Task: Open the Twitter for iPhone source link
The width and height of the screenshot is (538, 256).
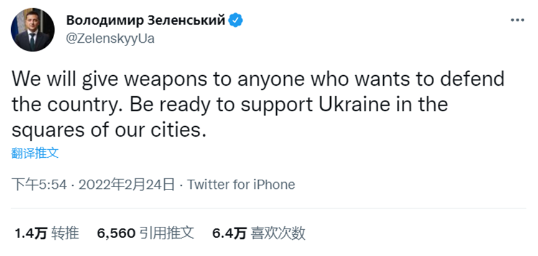Action: coord(241,185)
